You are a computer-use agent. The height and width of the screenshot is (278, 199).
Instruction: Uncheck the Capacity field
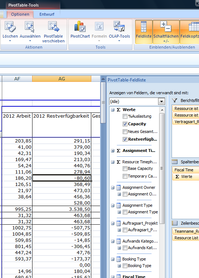125,124
